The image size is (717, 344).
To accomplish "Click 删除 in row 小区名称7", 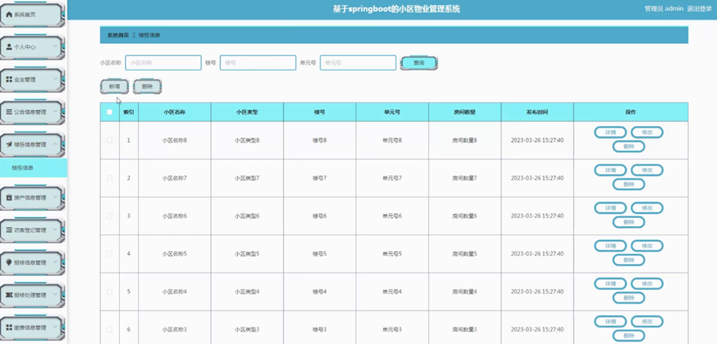I will [628, 184].
